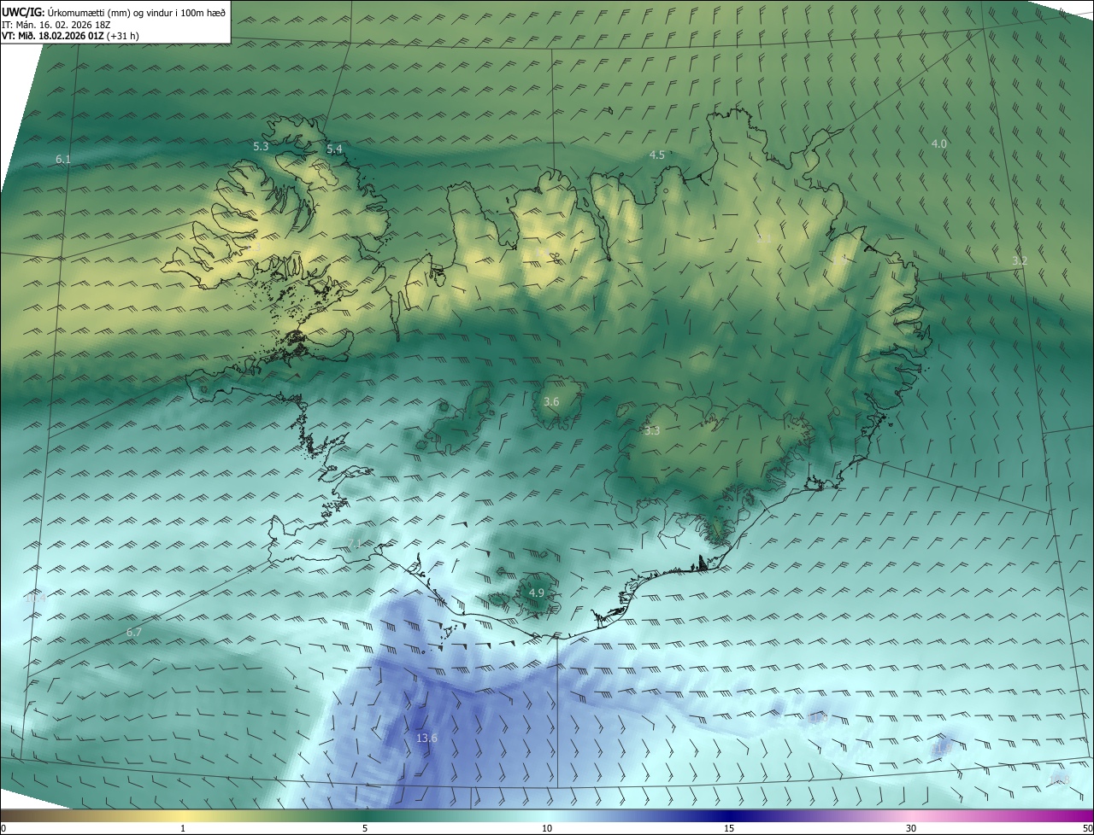Click the 13.6 value label in the blue area
Screen dimensions: 1094x835
(x=426, y=739)
